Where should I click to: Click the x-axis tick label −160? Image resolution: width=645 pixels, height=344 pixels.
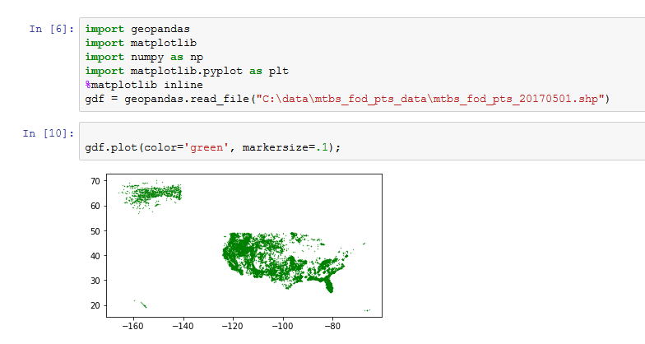pos(132,326)
